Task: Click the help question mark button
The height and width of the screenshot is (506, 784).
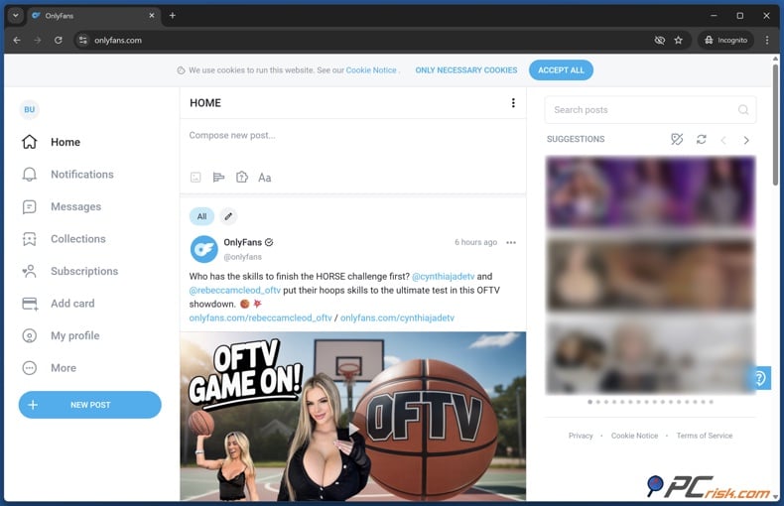Action: click(x=759, y=378)
